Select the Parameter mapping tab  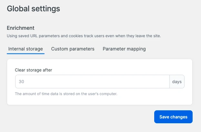(124, 49)
